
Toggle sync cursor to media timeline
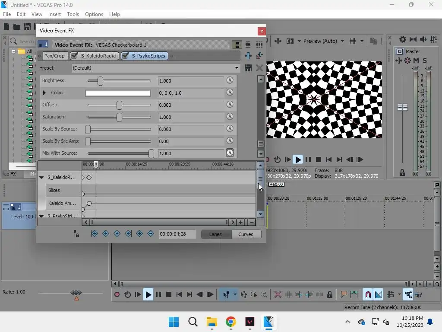76,233
